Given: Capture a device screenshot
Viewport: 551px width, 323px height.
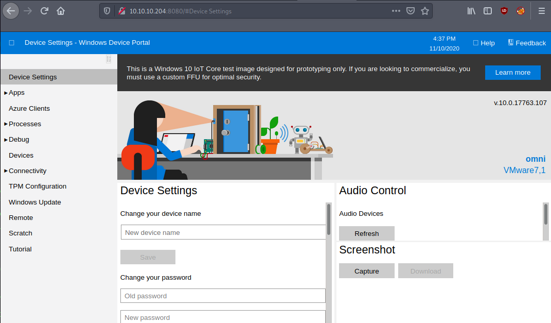Looking at the screenshot, I should click(366, 271).
